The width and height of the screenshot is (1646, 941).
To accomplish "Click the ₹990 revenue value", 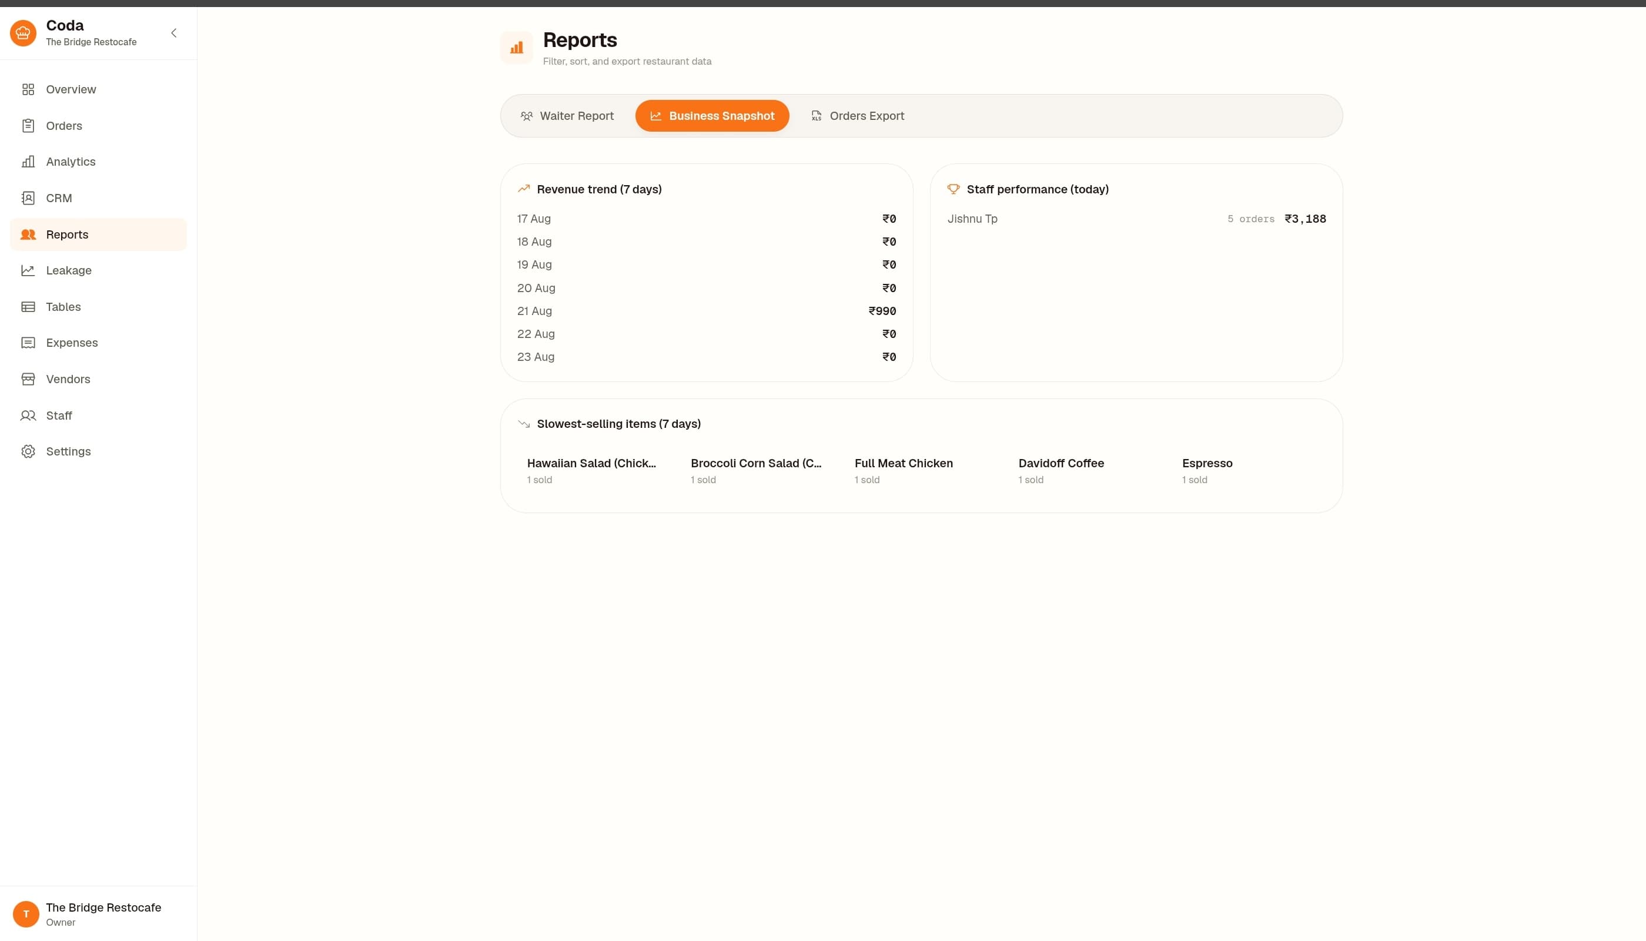I will click(882, 311).
